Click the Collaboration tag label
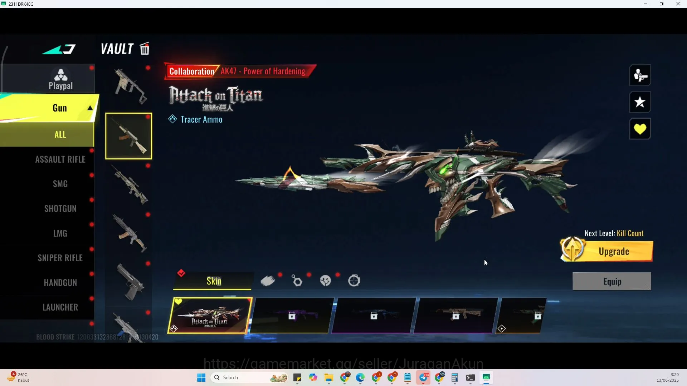687x386 pixels. point(192,71)
